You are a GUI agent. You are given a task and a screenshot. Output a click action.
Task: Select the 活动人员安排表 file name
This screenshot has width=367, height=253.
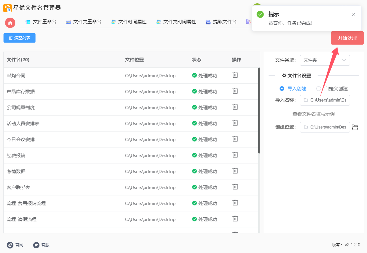click(x=23, y=124)
